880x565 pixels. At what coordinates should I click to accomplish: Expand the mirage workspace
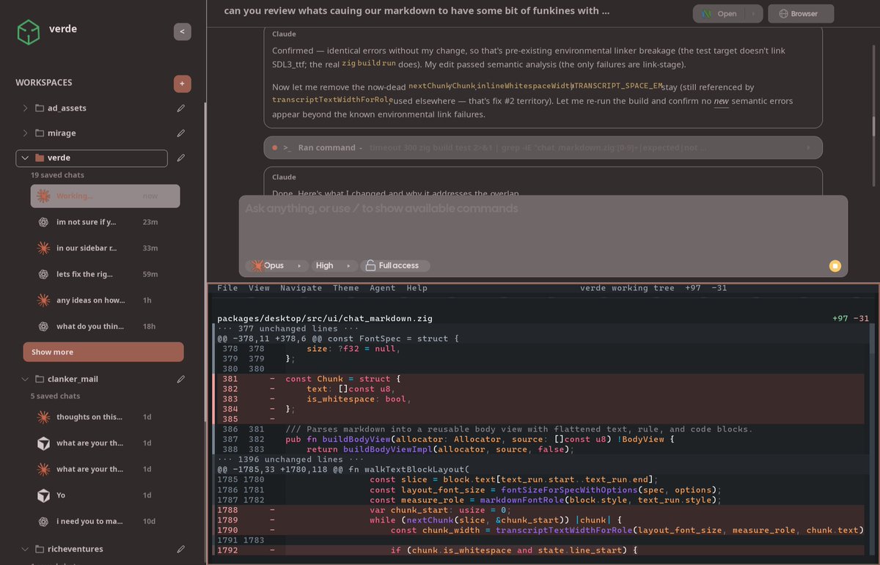25,133
